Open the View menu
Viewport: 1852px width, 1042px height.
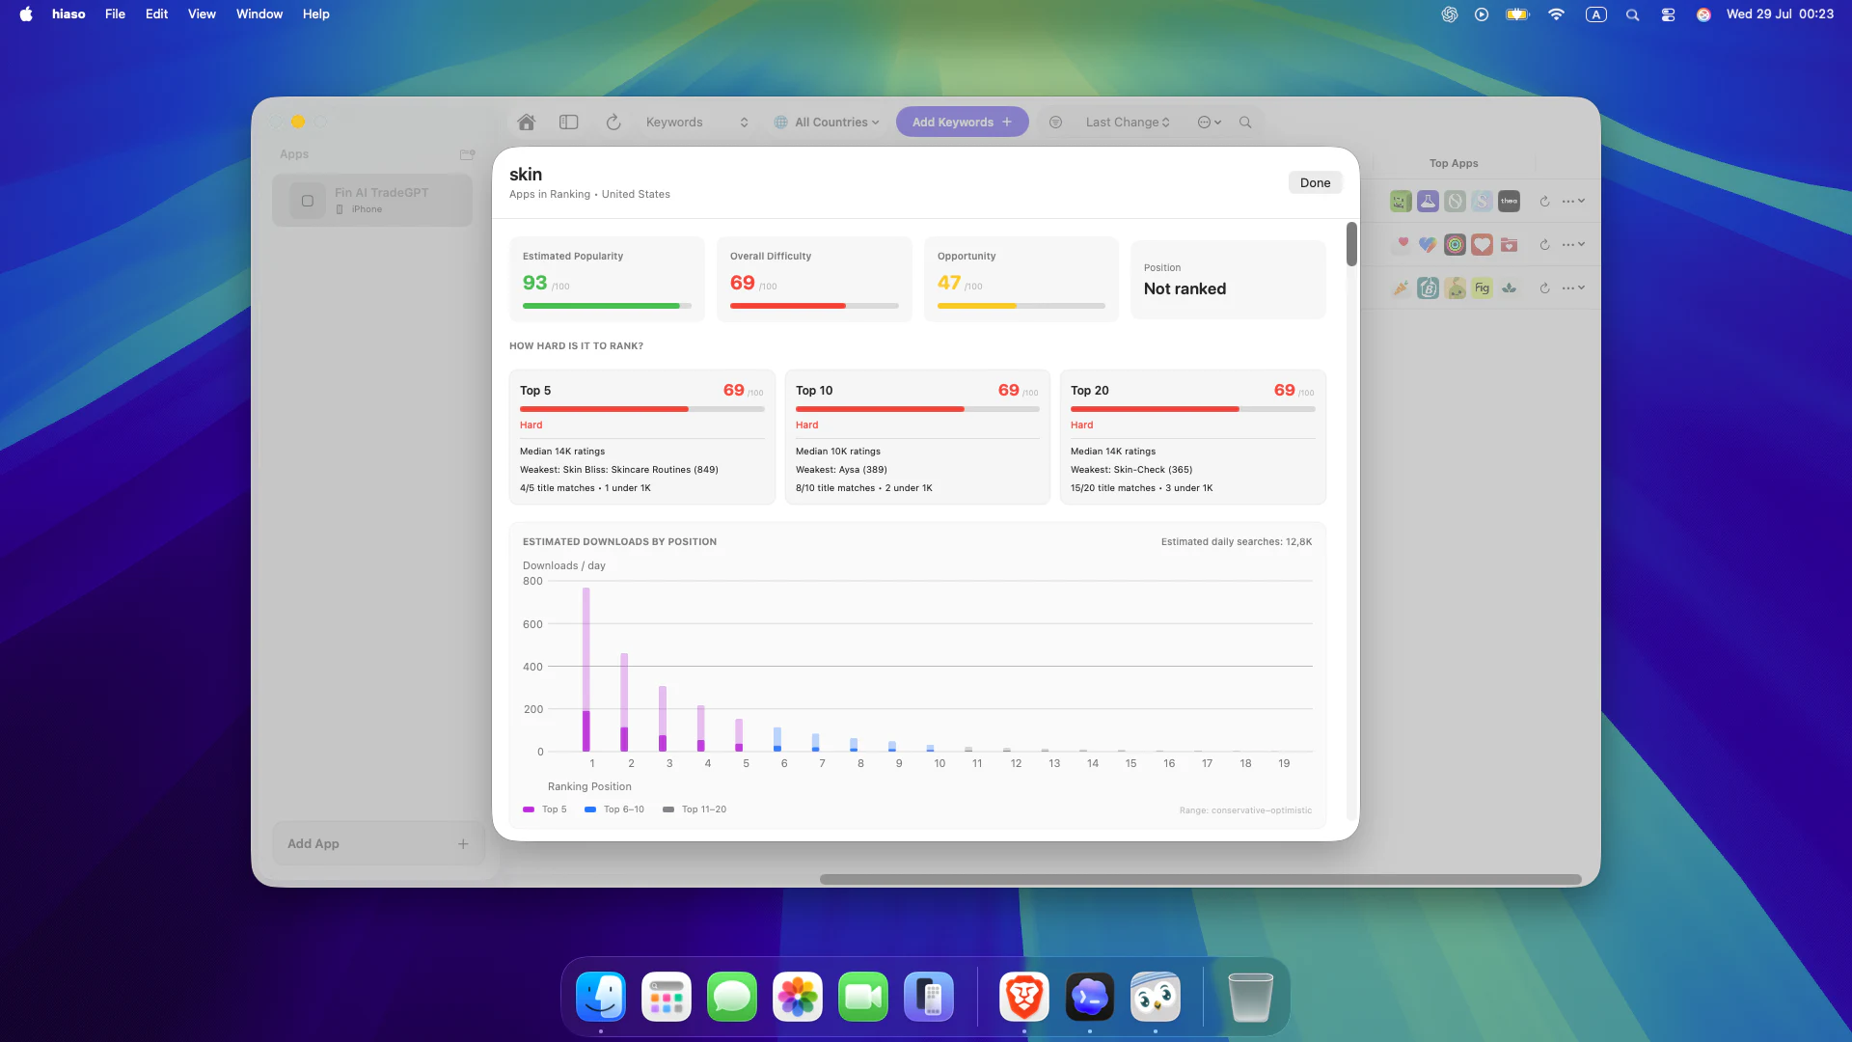pos(202,14)
